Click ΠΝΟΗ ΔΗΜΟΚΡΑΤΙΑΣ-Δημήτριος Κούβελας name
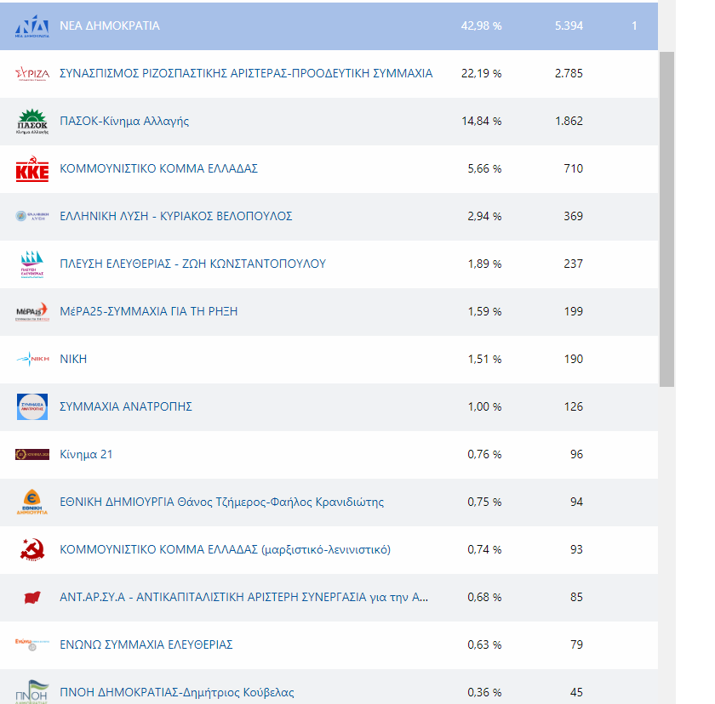This screenshot has width=715, height=704. [176, 693]
